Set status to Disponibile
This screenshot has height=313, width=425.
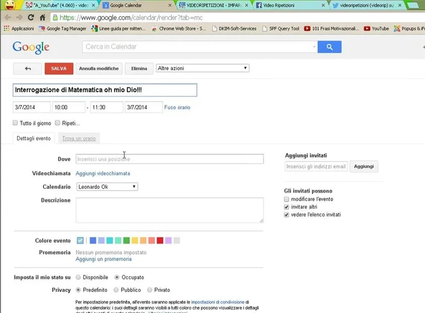(x=78, y=277)
